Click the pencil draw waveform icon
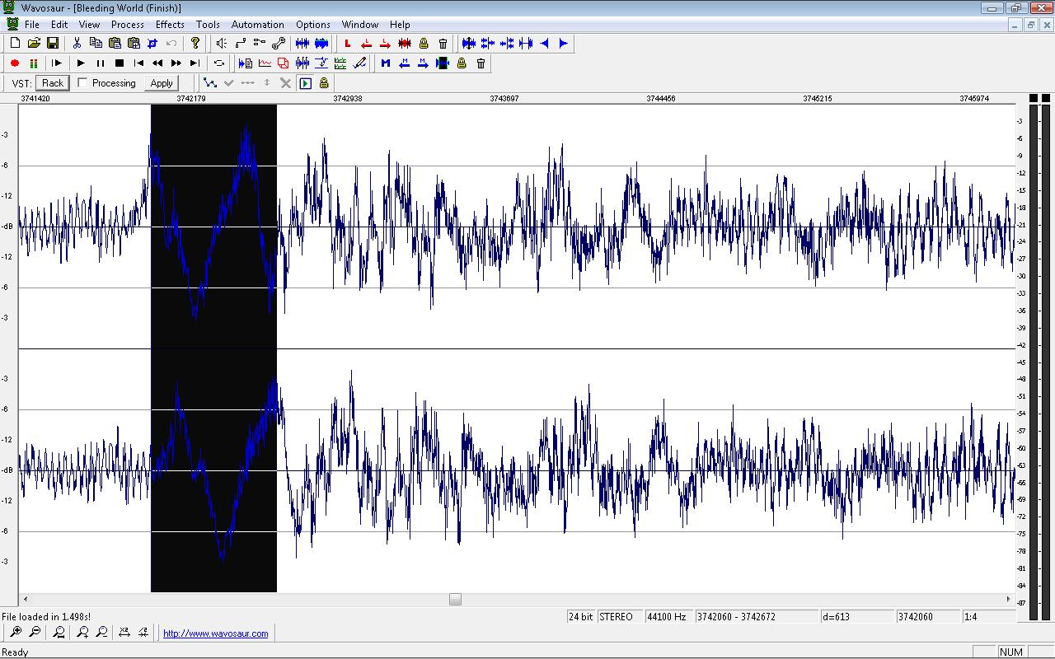 (359, 63)
